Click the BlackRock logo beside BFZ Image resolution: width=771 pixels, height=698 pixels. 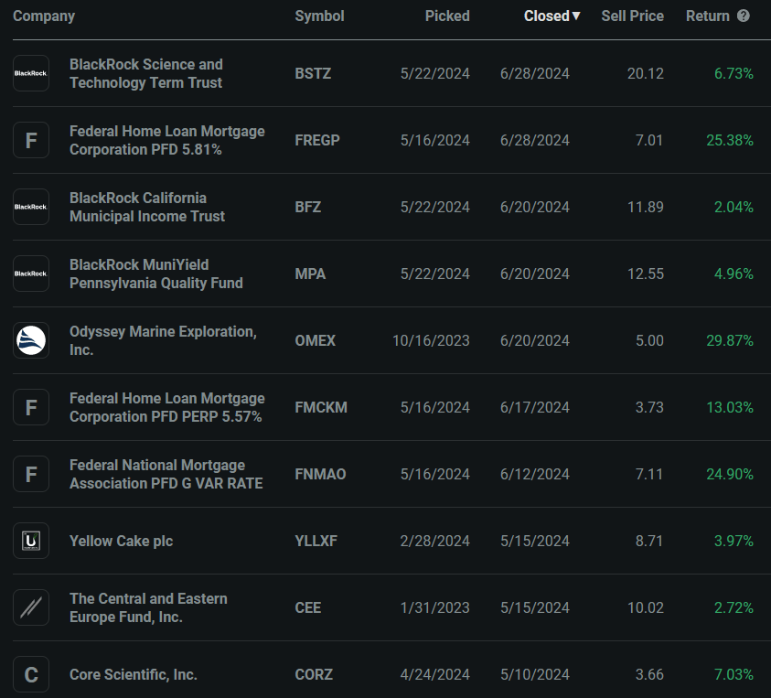click(31, 207)
